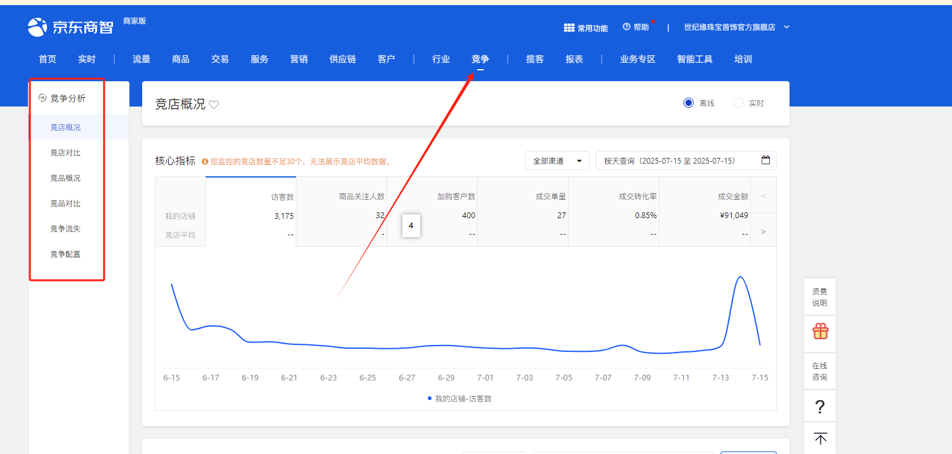Open the 行业 menu in top navigation

[x=441, y=59]
